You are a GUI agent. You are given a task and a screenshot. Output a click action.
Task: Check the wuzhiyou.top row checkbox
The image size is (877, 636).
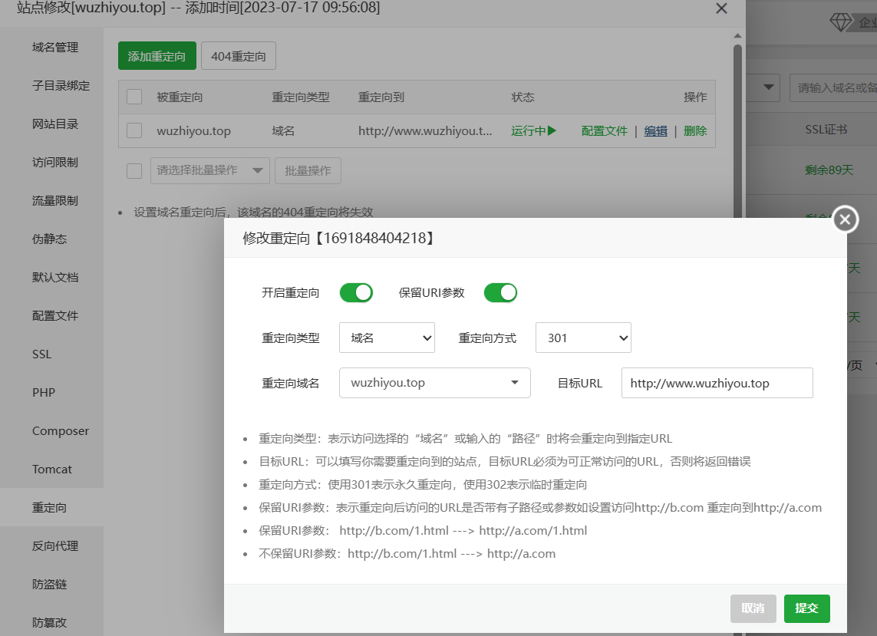tap(134, 130)
